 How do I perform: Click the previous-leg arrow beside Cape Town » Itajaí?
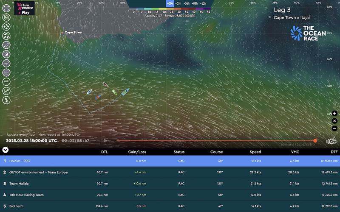(x=269, y=17)
